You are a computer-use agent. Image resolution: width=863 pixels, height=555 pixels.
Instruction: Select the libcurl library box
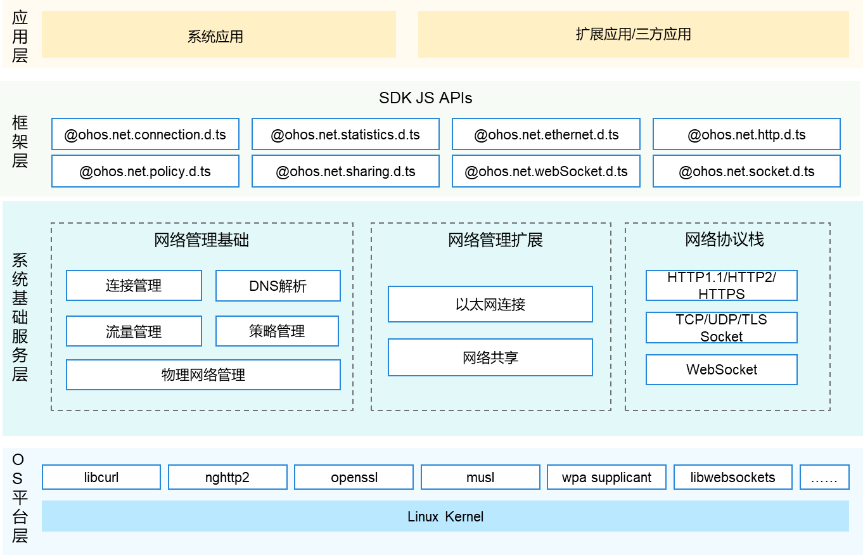[101, 477]
